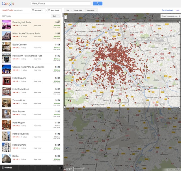The height and width of the screenshot is (171, 181).
Task: Click the Shortlist bar label
Action: 8,168
